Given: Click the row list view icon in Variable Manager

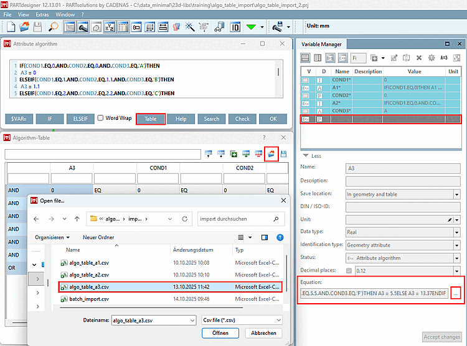Looking at the screenshot, I should pos(305,58).
